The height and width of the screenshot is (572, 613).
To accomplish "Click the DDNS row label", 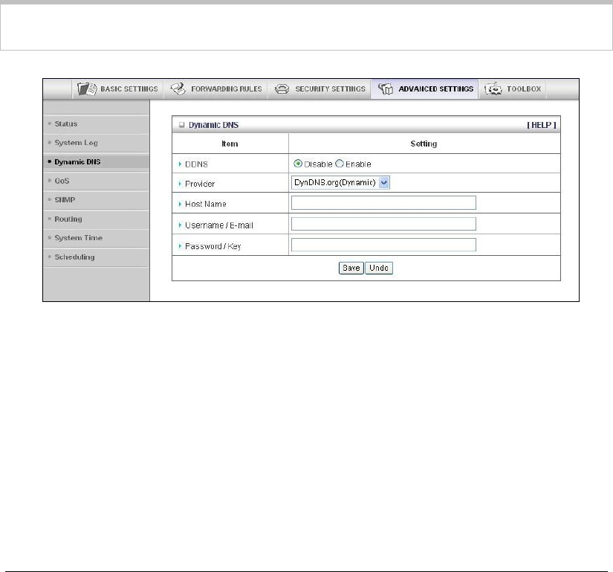I will pos(196,164).
